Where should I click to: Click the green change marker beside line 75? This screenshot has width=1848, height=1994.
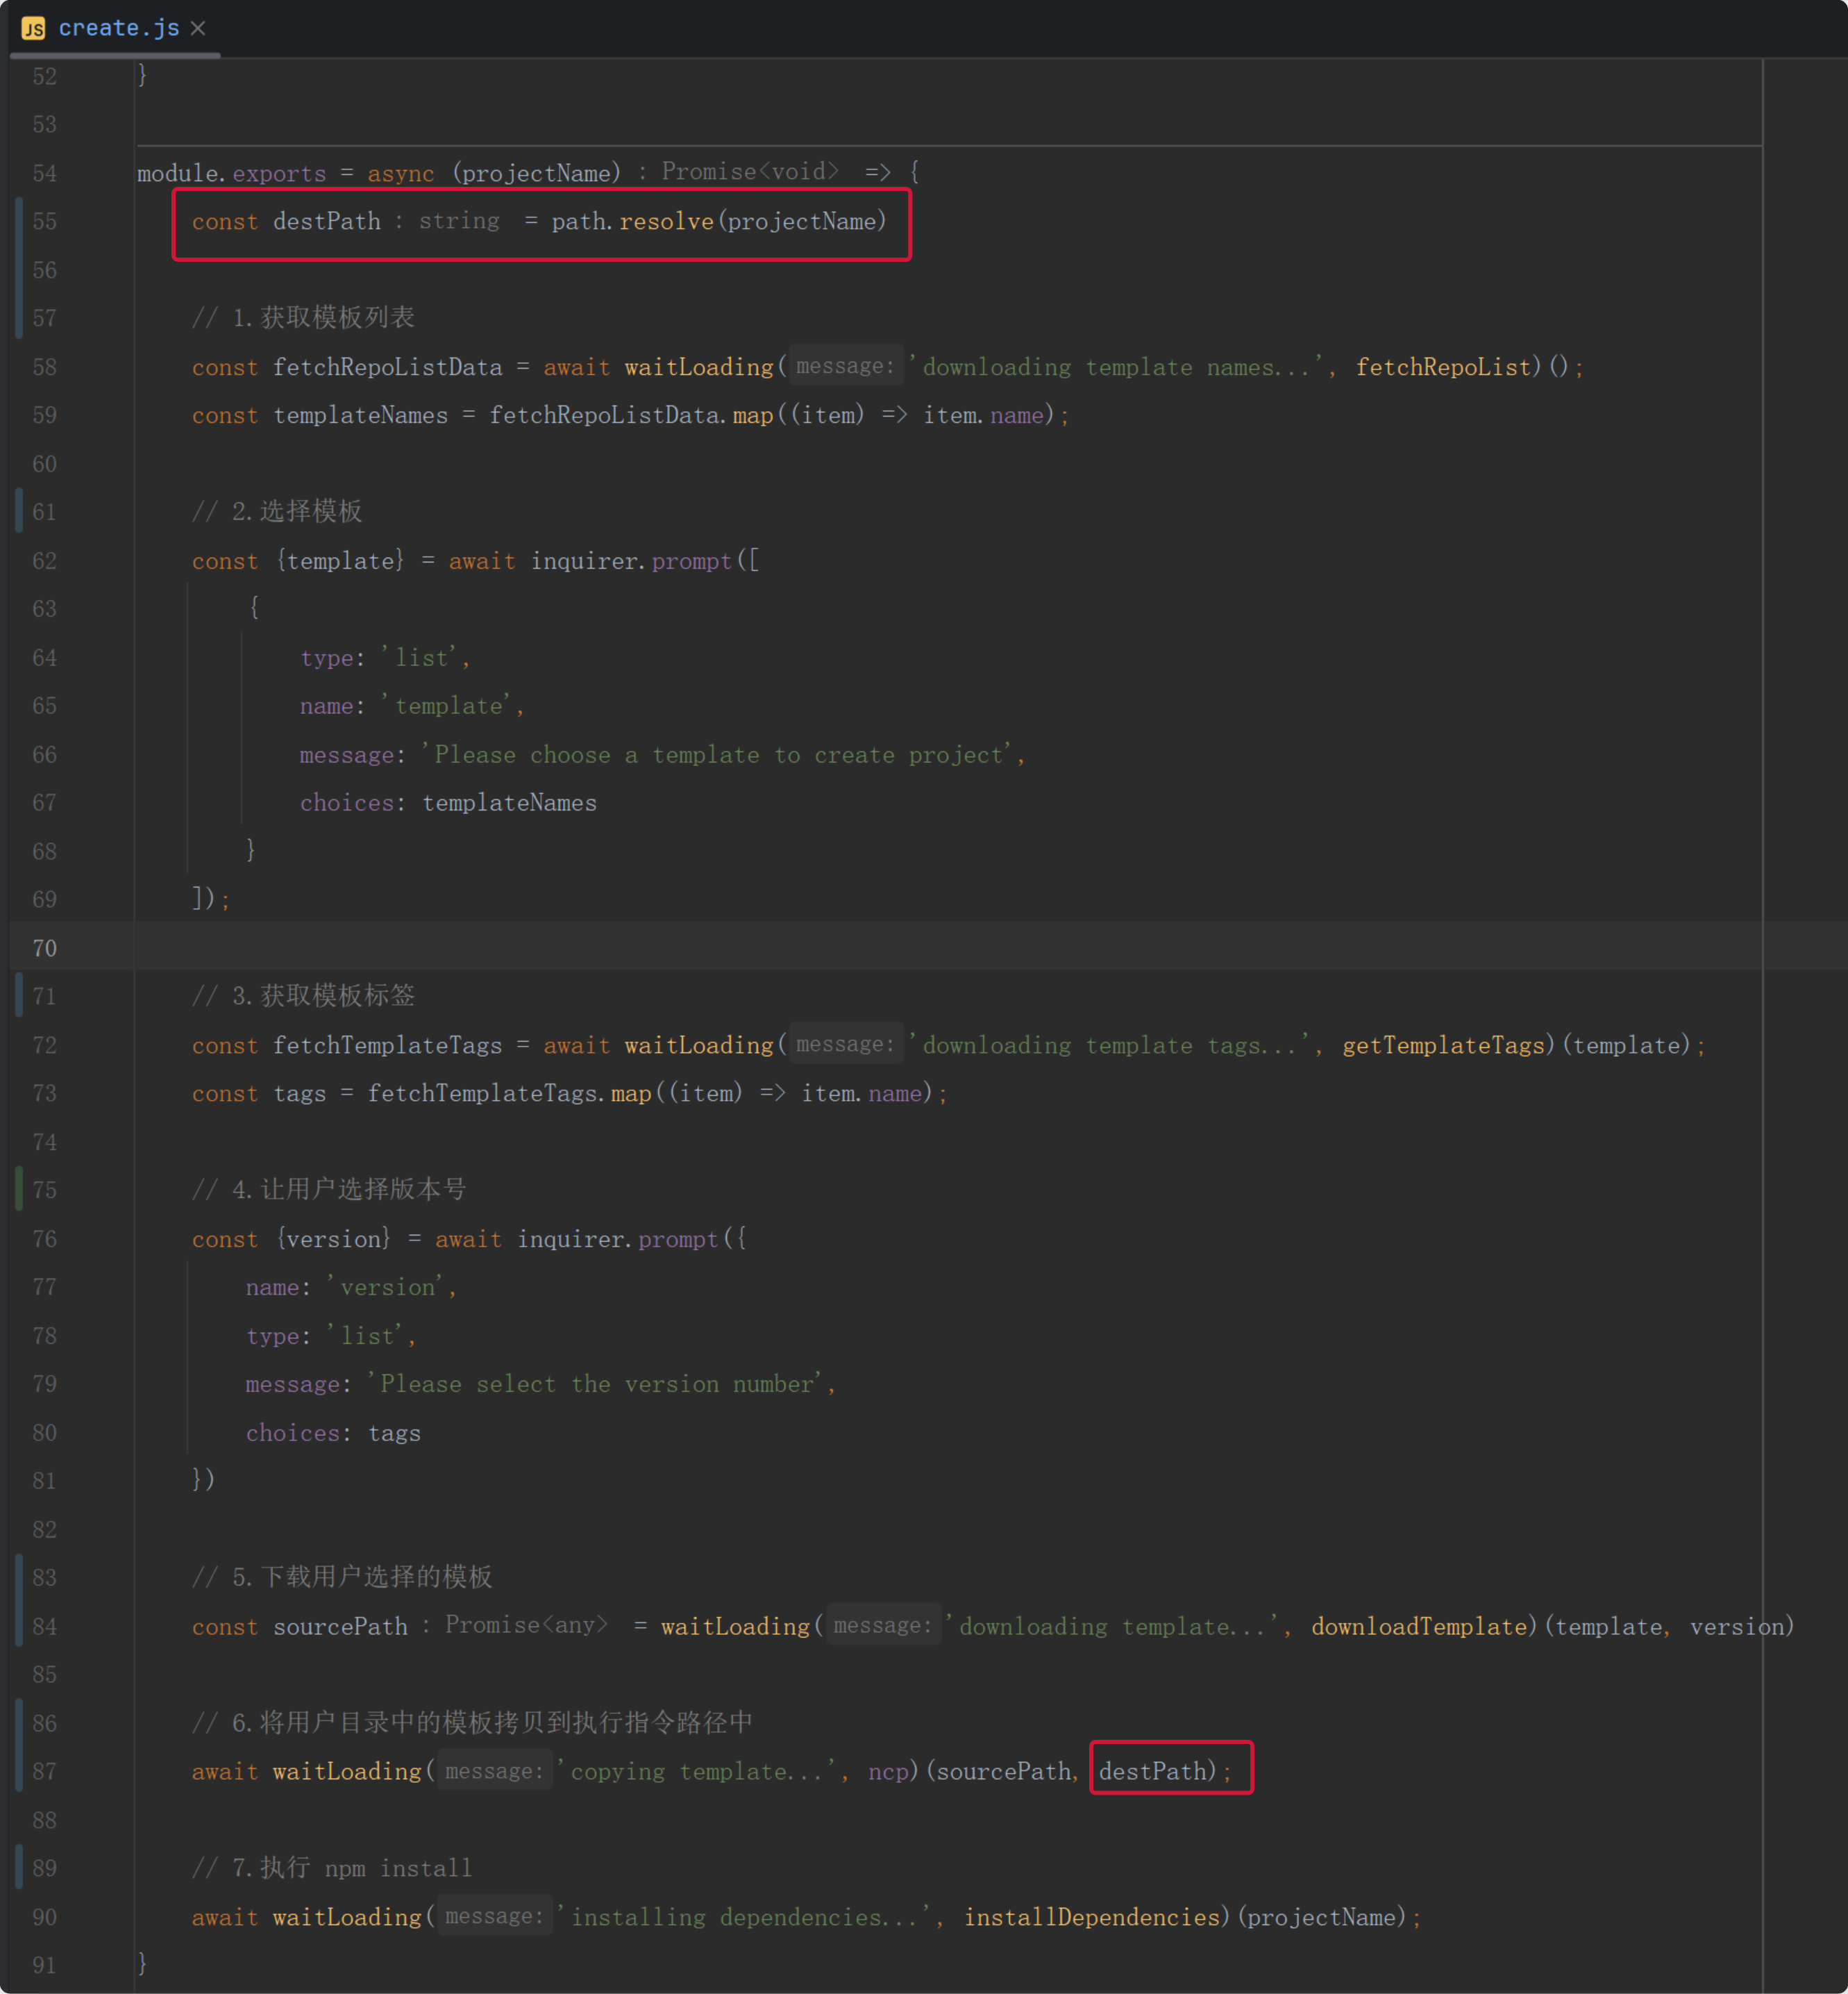tap(19, 1190)
